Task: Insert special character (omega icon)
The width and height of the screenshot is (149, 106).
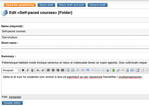Action: 132,70
